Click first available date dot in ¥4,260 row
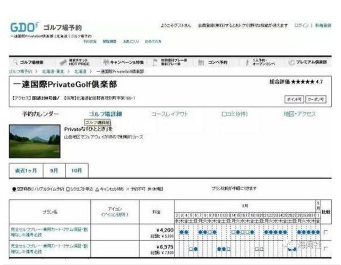The width and height of the screenshot is (341, 265). point(182,232)
